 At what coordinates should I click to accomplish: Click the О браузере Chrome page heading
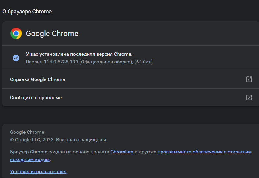(27, 12)
